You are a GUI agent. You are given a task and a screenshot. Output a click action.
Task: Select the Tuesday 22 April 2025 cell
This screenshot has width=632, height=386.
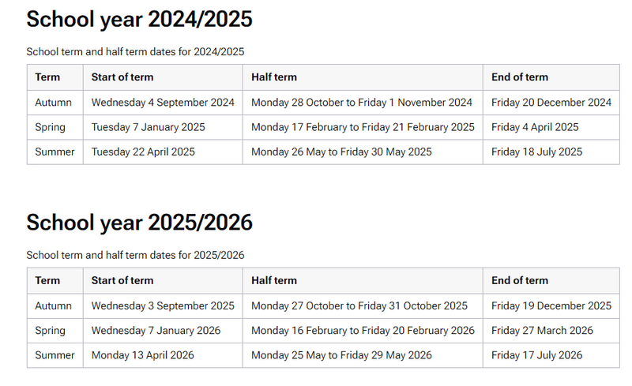click(x=143, y=152)
